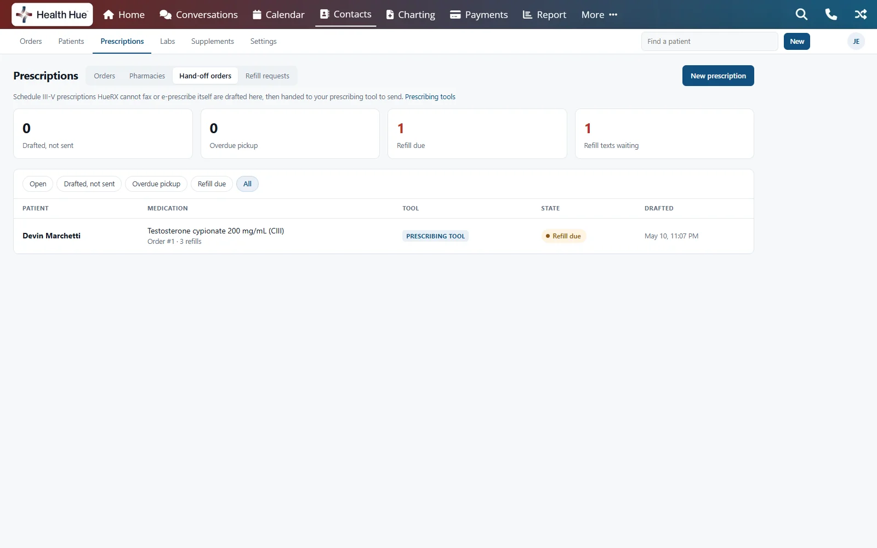This screenshot has height=548, width=877.
Task: Select the Prescriptions sub-navigation tab
Action: [122, 42]
